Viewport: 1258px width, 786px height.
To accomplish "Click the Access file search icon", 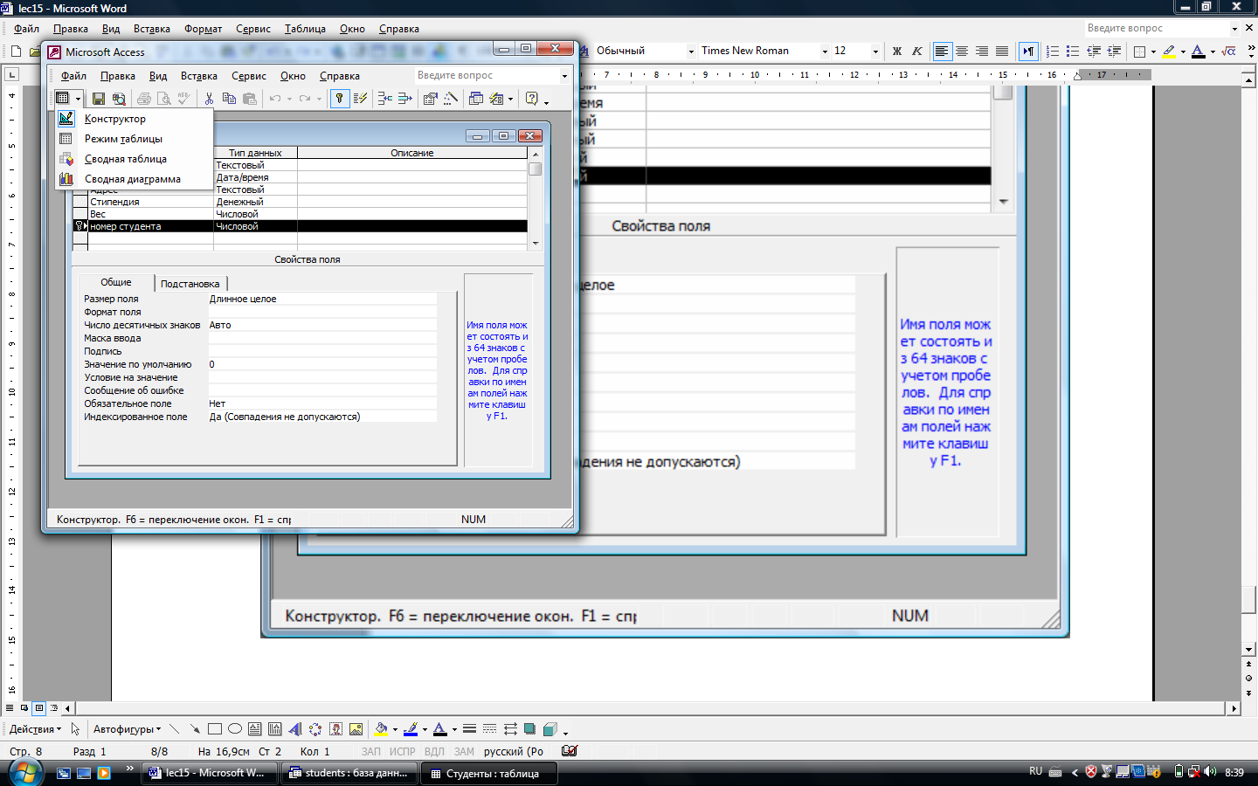I will pos(119,99).
